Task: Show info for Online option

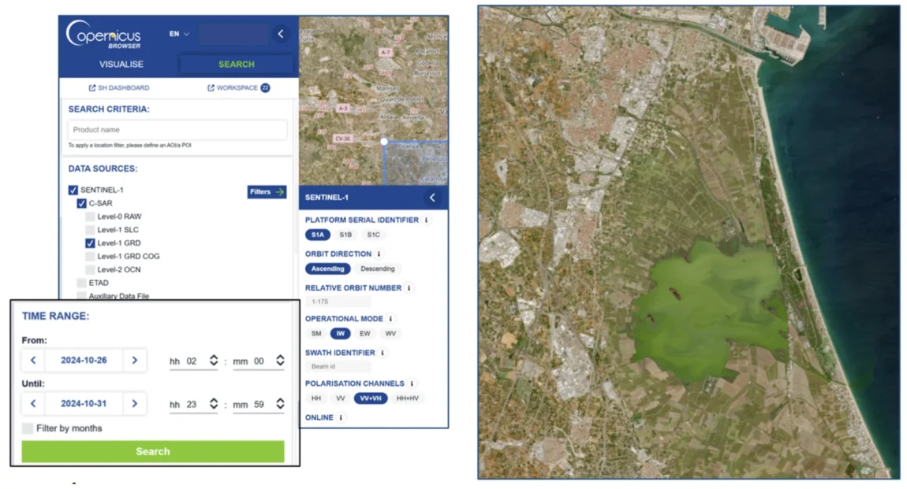Action: [341, 417]
